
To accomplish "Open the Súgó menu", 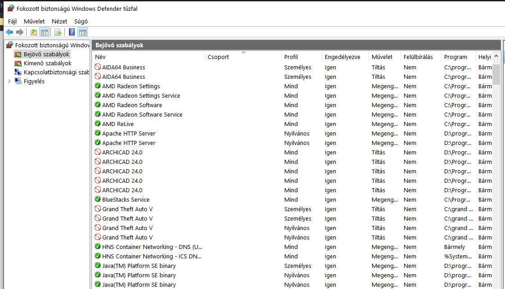I will (81, 21).
